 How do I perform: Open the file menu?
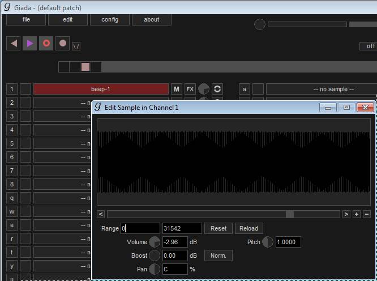[26, 19]
